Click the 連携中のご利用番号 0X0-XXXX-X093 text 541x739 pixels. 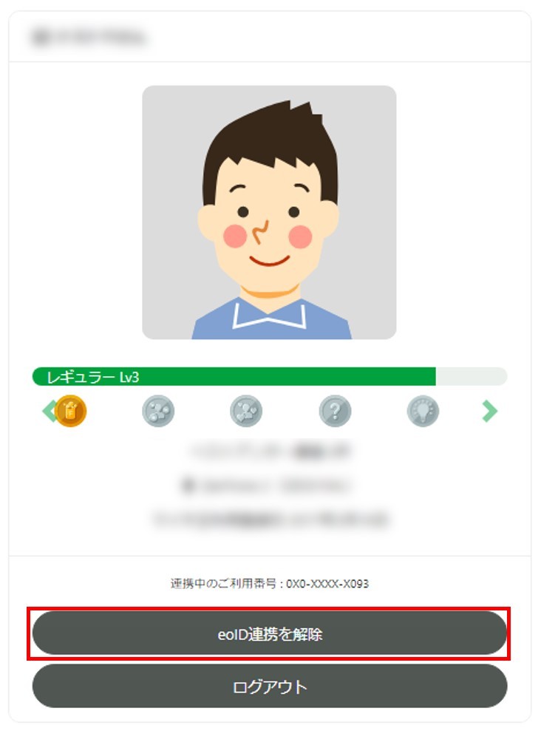pyautogui.click(x=270, y=584)
